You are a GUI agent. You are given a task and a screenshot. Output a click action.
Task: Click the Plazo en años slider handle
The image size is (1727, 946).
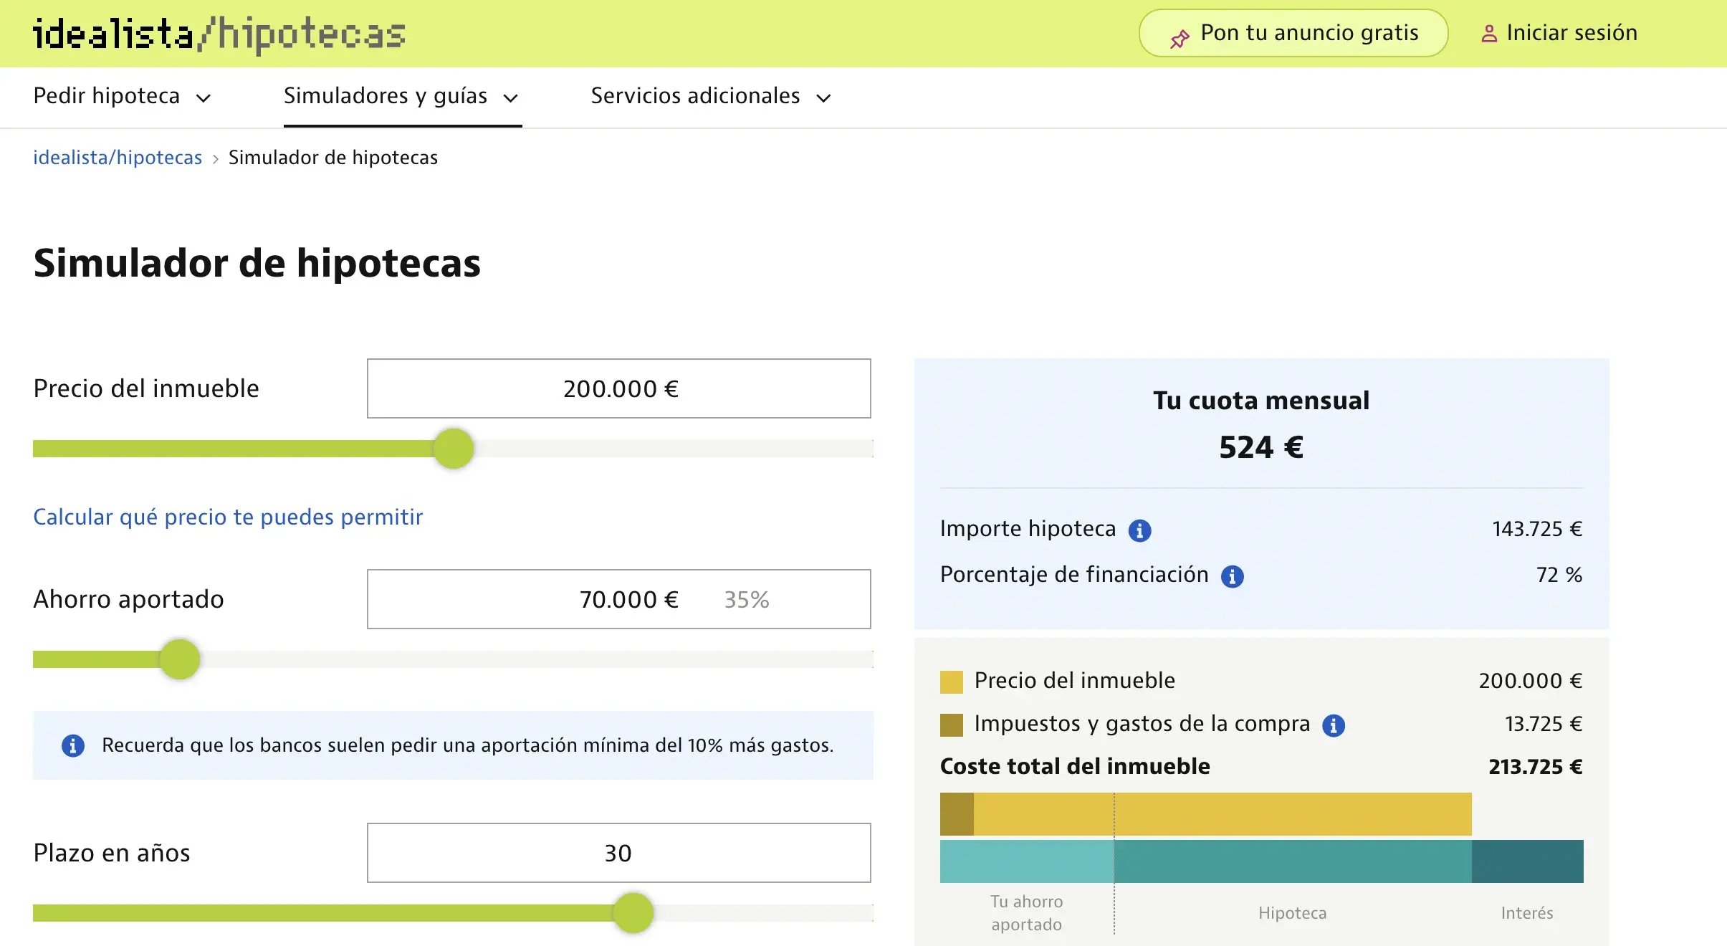(633, 913)
